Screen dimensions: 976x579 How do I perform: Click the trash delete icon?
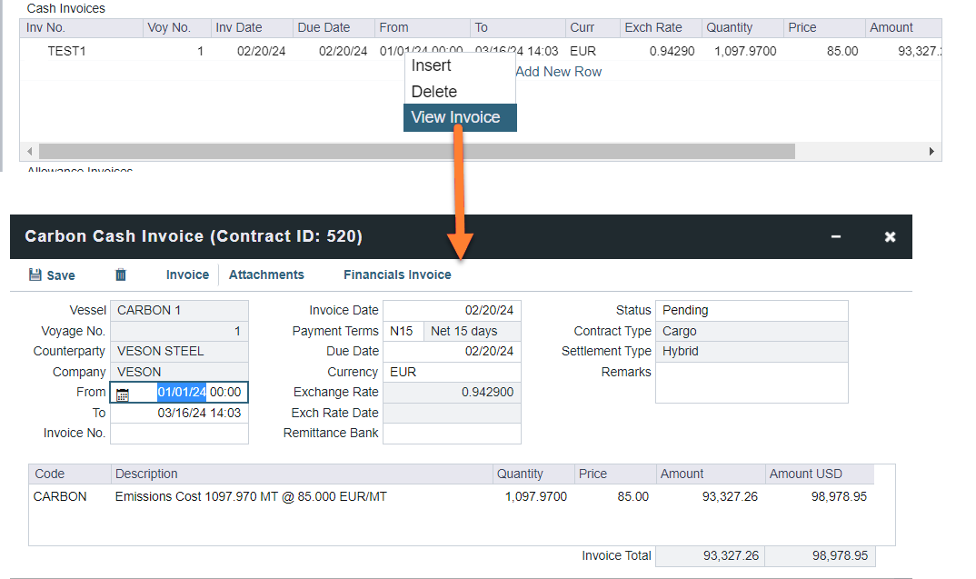(x=120, y=275)
